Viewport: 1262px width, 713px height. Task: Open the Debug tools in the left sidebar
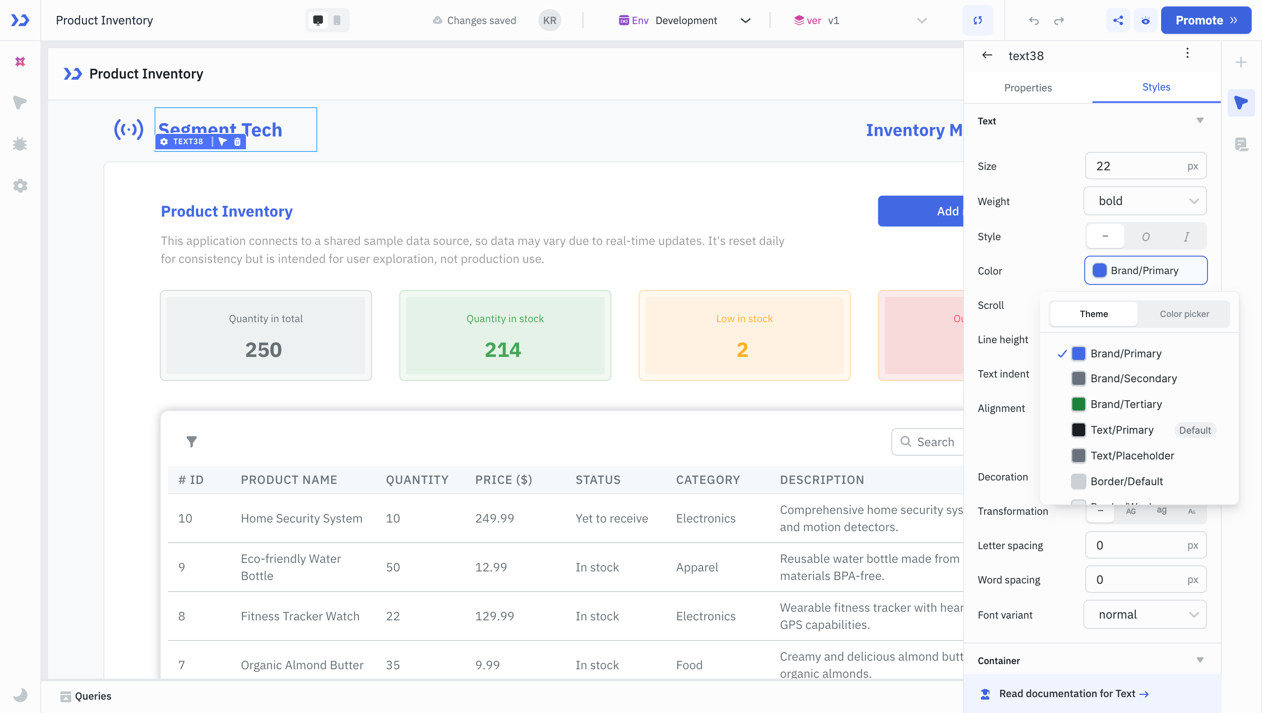20,143
